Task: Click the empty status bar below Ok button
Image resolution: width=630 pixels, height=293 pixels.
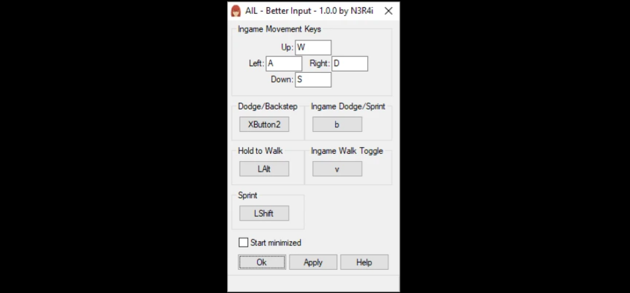Action: [313, 283]
